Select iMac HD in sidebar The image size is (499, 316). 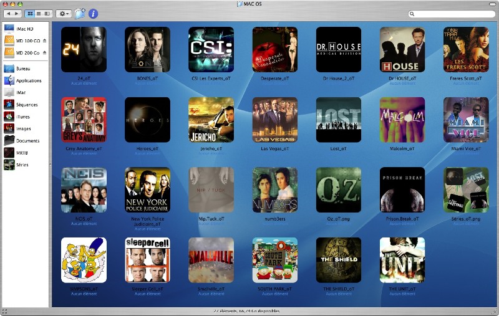tap(25, 29)
